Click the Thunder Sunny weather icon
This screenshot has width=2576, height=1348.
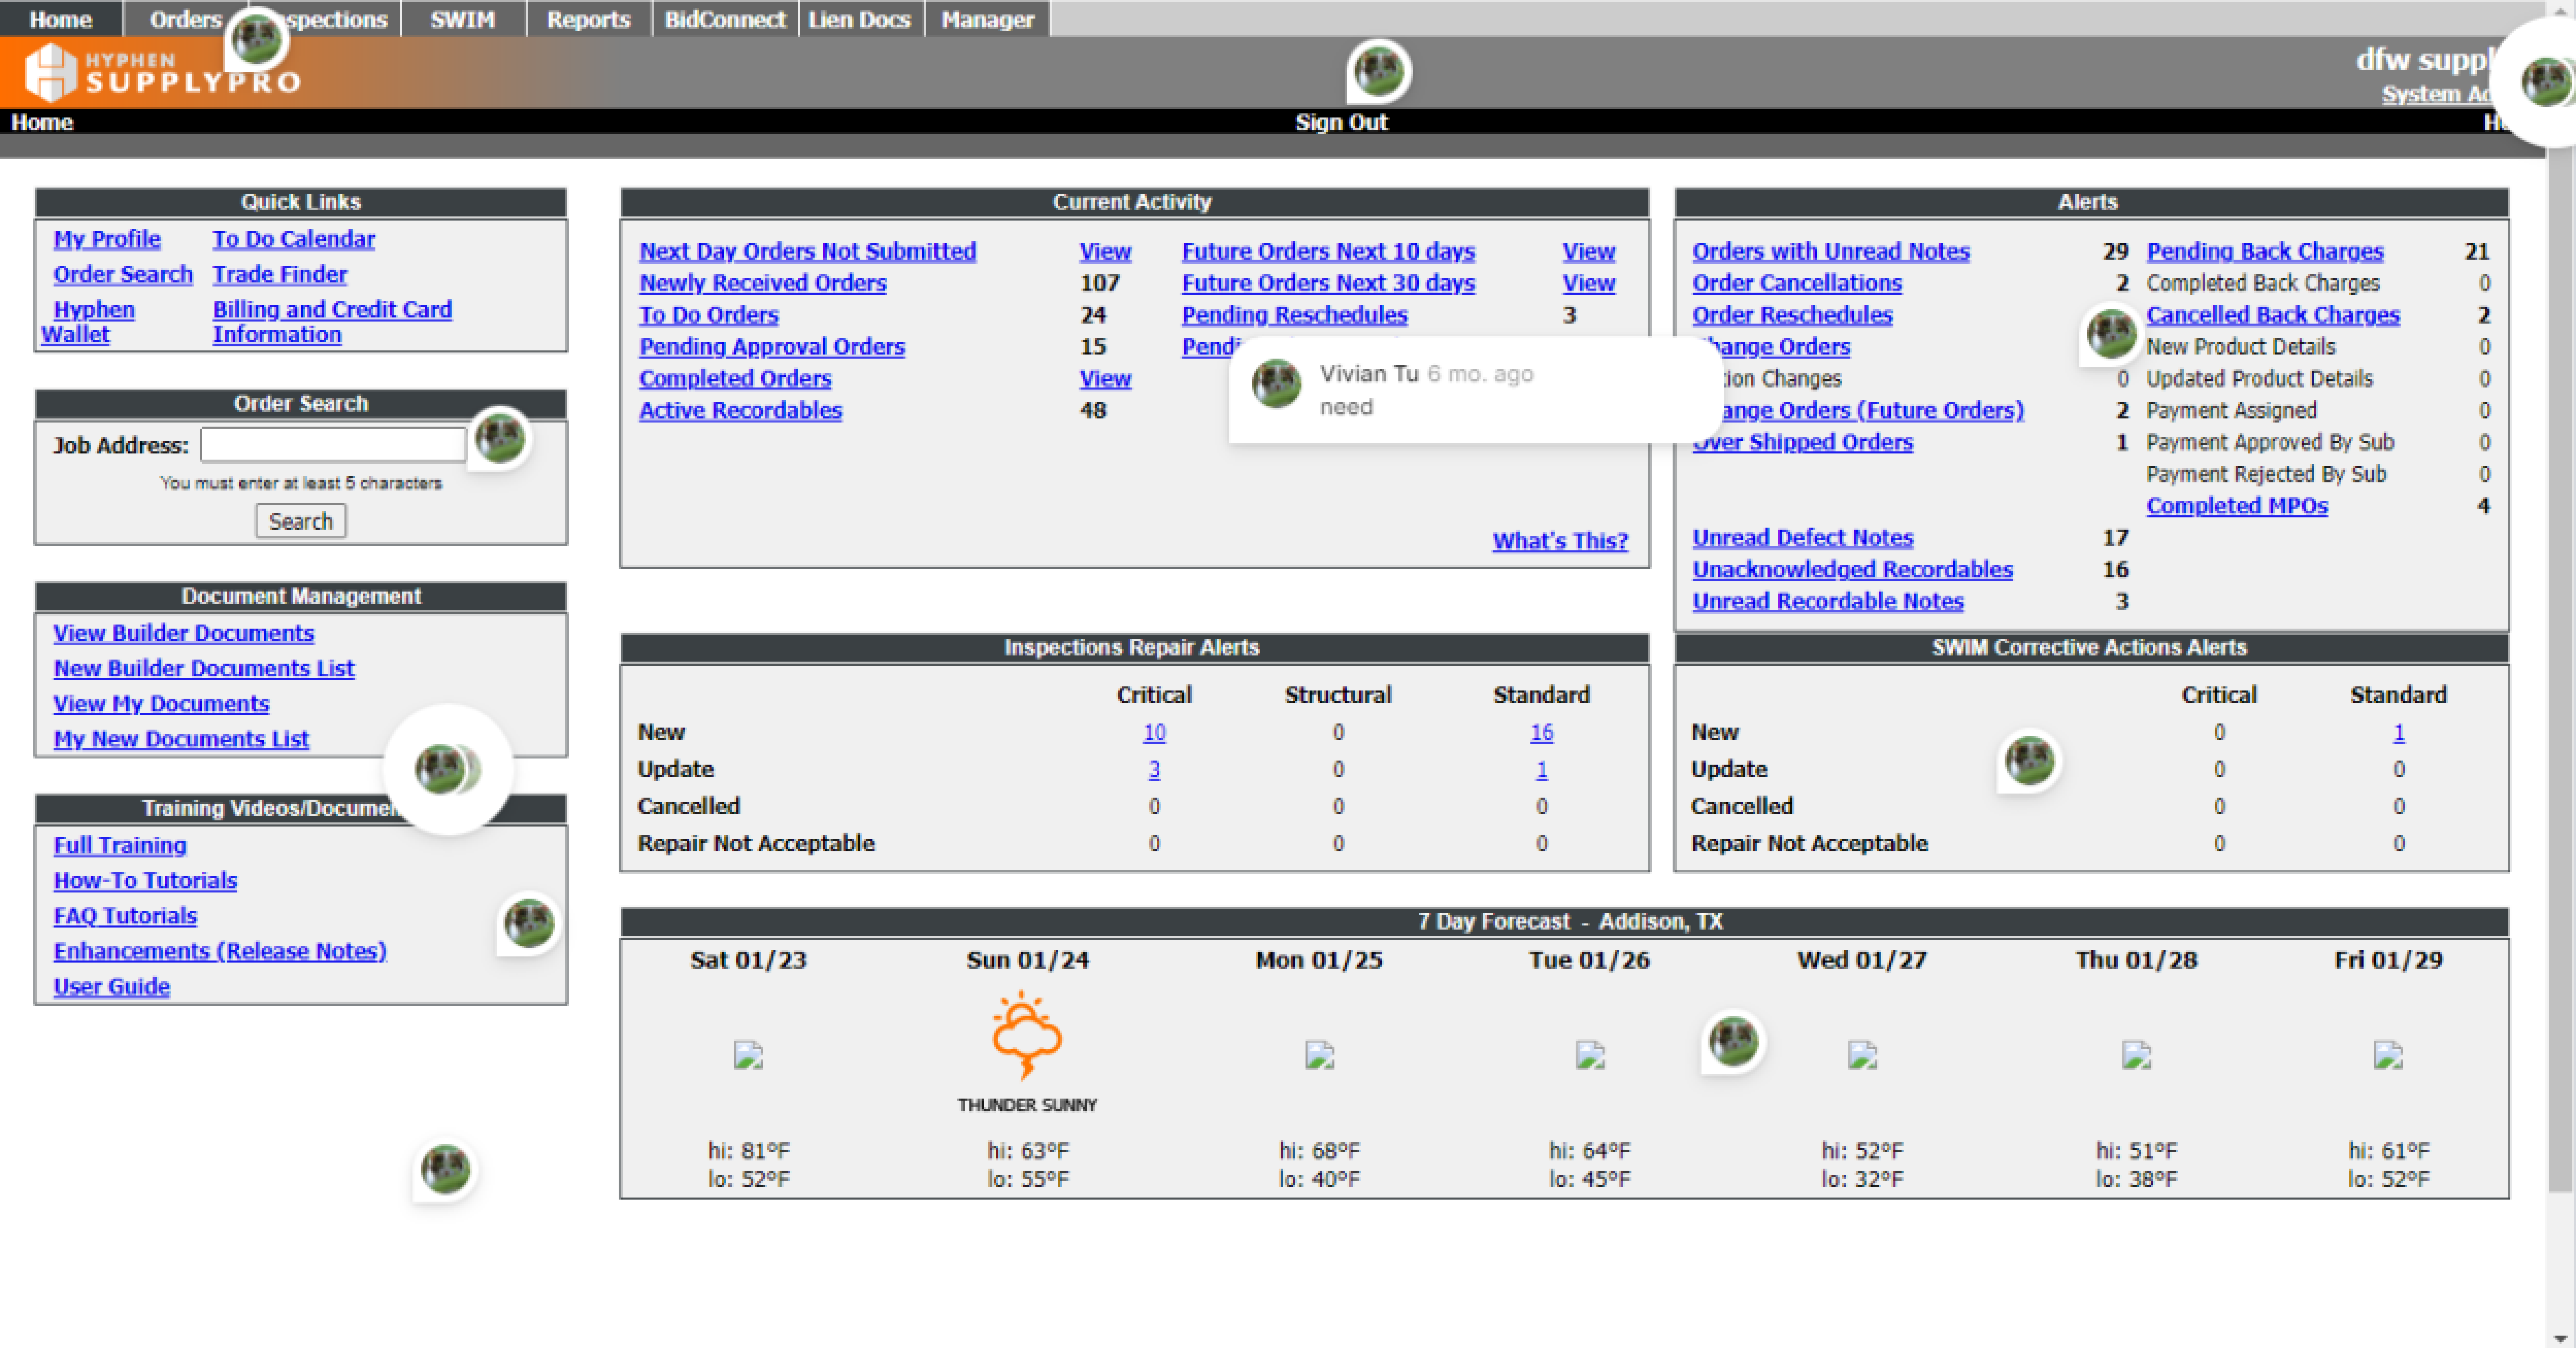(1026, 1035)
